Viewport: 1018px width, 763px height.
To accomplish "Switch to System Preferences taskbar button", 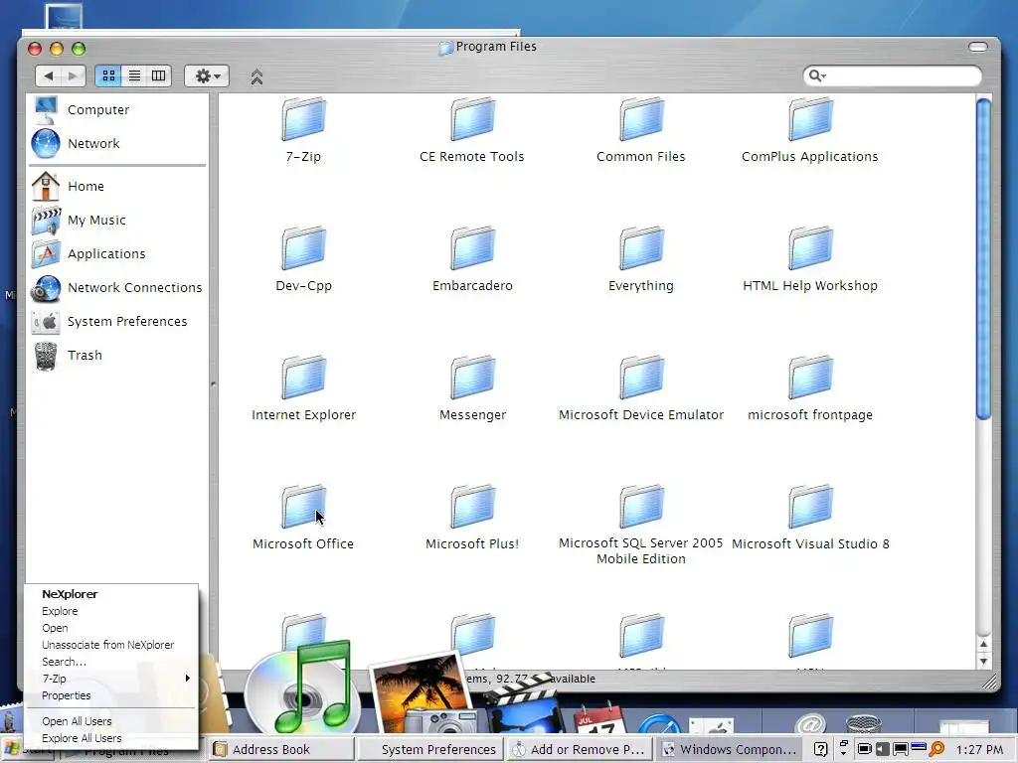I will point(431,749).
